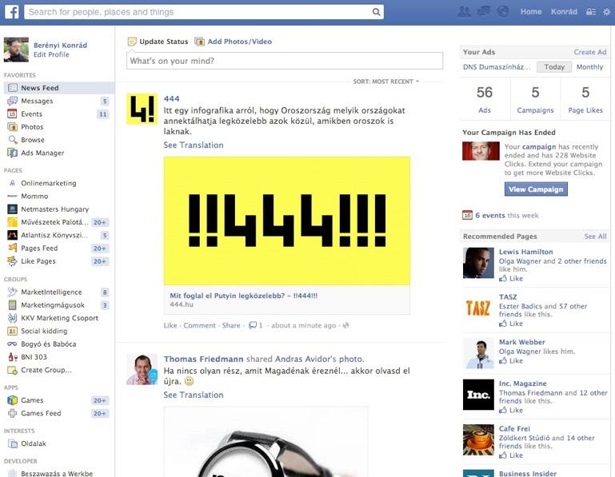Open the friend requests icon
Image resolution: width=615 pixels, height=477 pixels.
[x=464, y=12]
